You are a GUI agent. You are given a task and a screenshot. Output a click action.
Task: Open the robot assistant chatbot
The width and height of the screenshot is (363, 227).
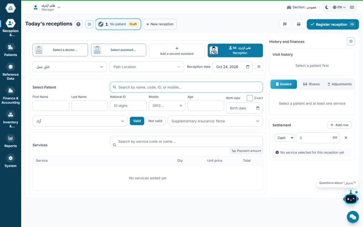click(351, 198)
